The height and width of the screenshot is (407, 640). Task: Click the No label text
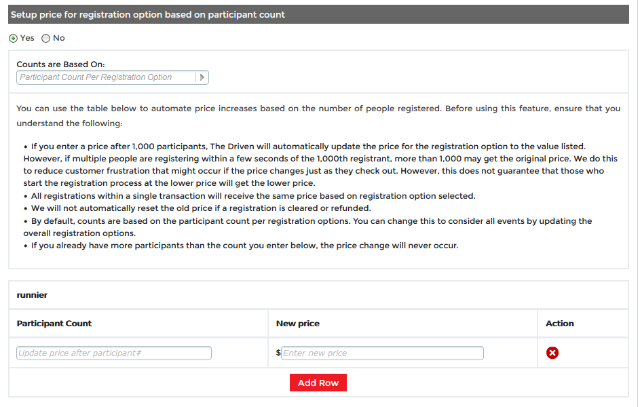59,38
